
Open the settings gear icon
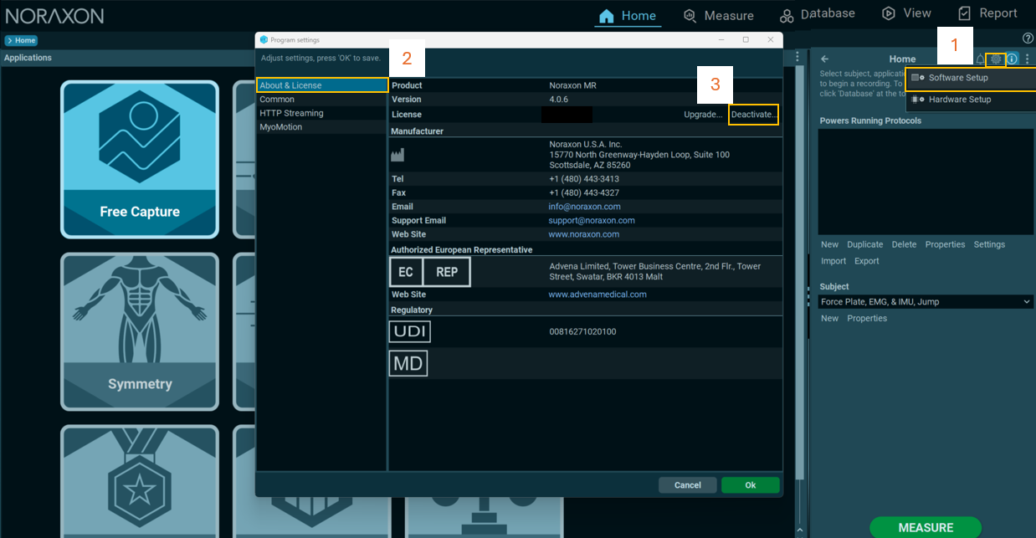pos(996,59)
